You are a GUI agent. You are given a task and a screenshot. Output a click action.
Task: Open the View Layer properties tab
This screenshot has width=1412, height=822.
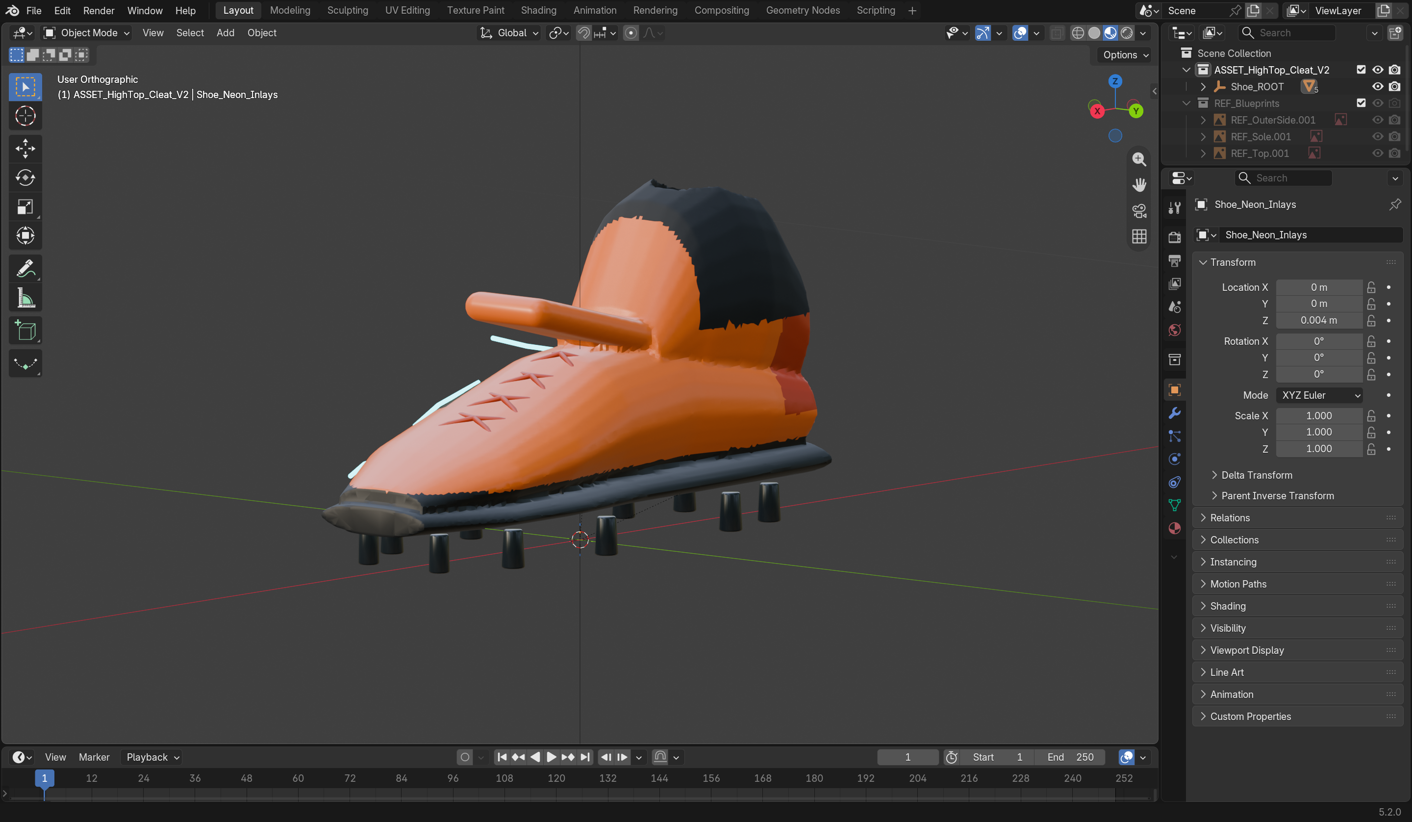click(x=1174, y=283)
